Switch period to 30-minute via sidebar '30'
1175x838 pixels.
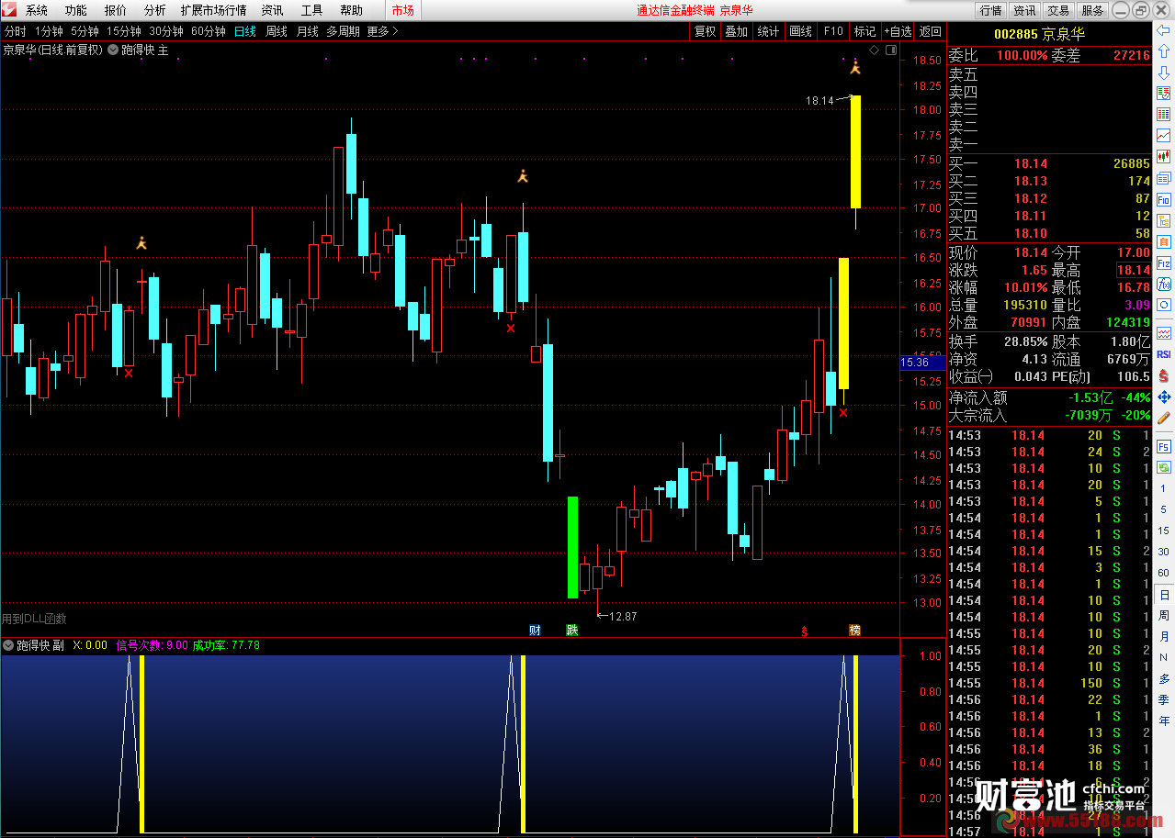coord(1163,552)
